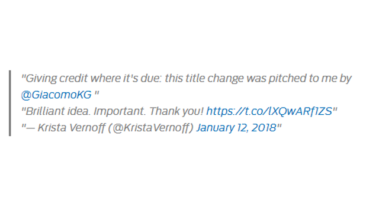
Task: Click the words "Brilliant idea."
Action: point(58,111)
